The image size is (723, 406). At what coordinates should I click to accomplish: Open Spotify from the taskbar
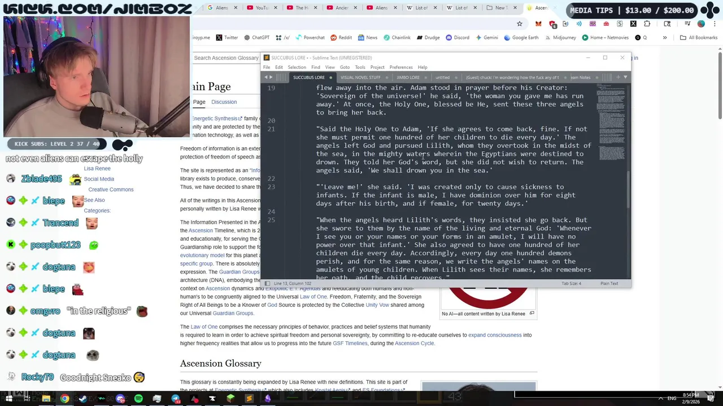138,399
